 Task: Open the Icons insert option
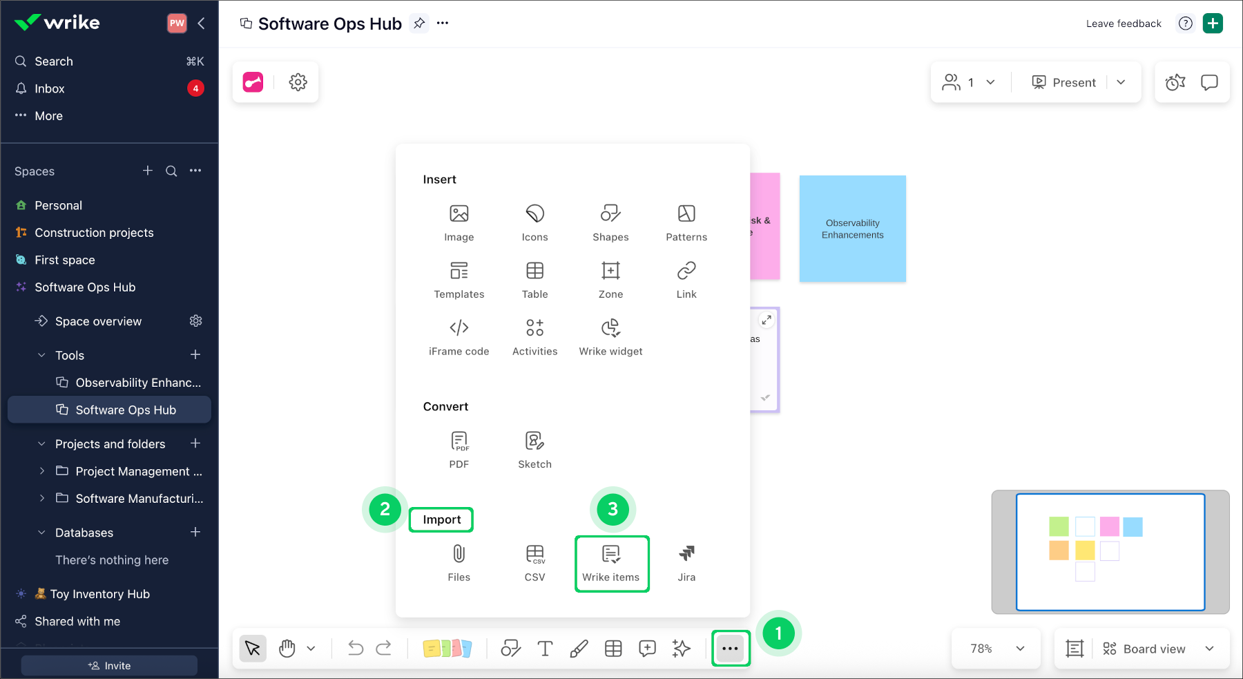point(535,222)
